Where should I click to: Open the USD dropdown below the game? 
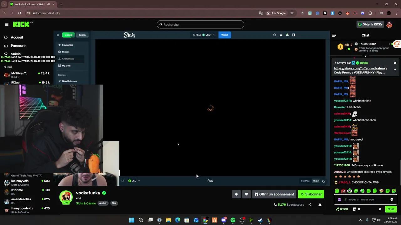pyautogui.click(x=134, y=181)
